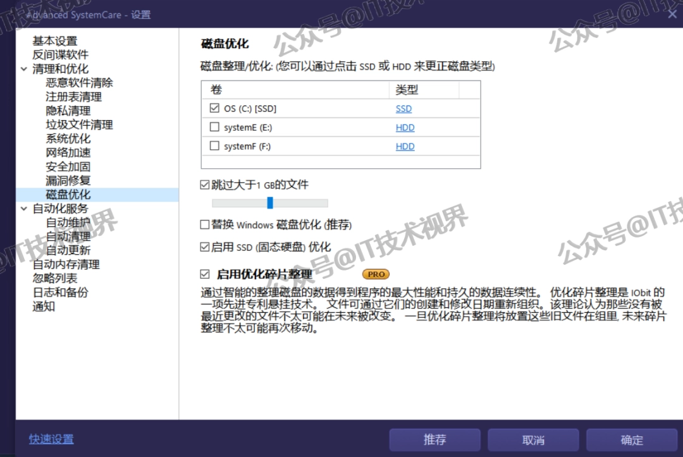This screenshot has width=683, height=457.
Task: Toggle 跳过大于1 GB的文件 checkbox
Action: tap(205, 185)
